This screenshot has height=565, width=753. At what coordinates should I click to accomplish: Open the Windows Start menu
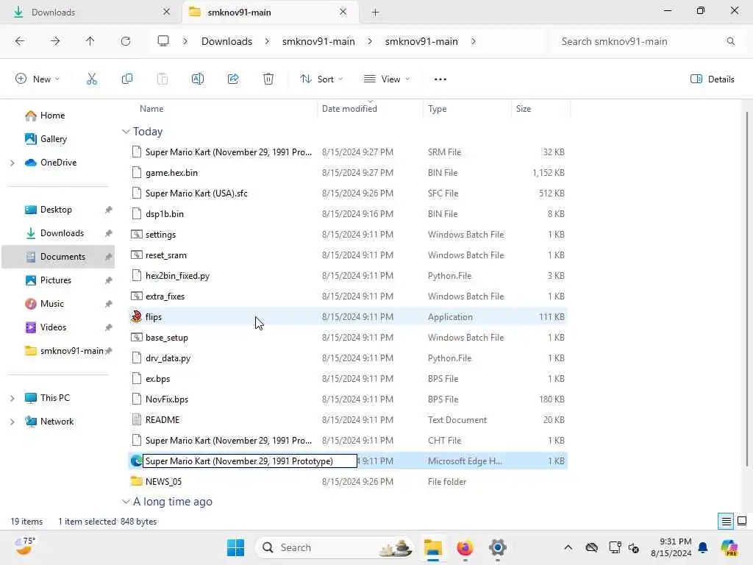tap(235, 547)
